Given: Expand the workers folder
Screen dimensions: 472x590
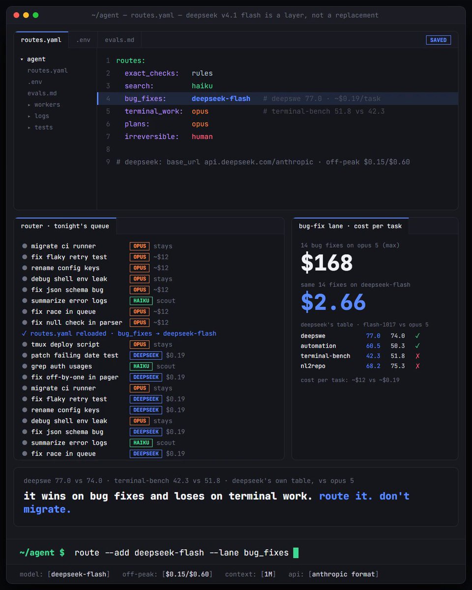Looking at the screenshot, I should [29, 105].
